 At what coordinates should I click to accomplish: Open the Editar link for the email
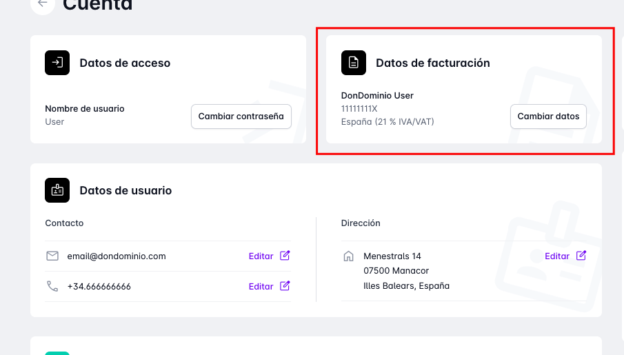261,256
